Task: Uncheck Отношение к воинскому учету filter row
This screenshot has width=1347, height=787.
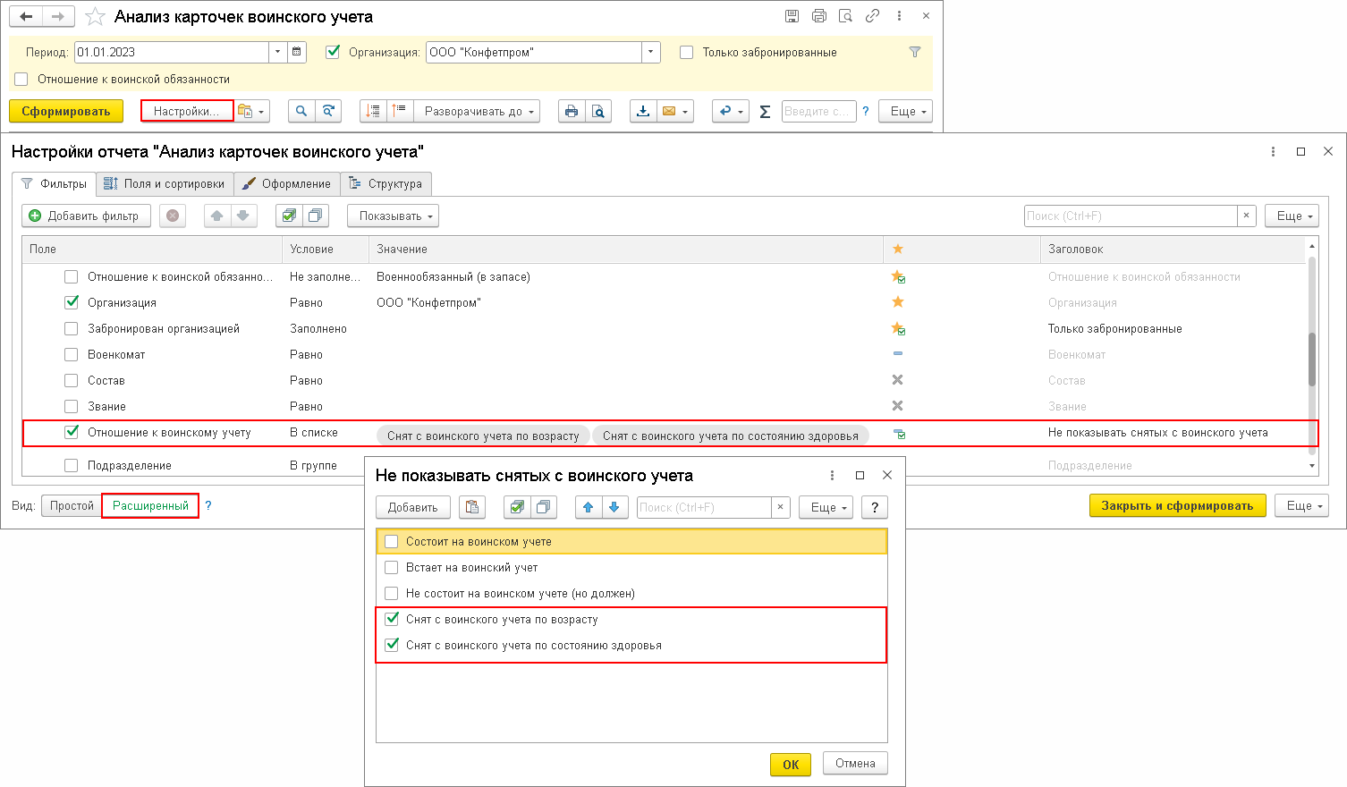Action: (x=72, y=432)
